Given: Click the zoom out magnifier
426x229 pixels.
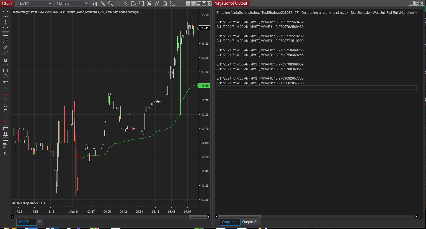Looking at the screenshot, I should coord(118,4).
